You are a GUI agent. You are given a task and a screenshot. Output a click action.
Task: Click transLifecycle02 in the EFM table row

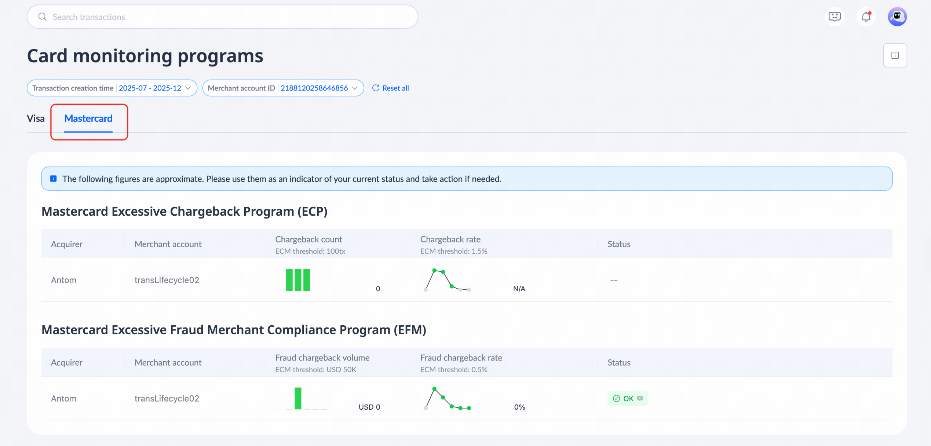click(x=167, y=398)
